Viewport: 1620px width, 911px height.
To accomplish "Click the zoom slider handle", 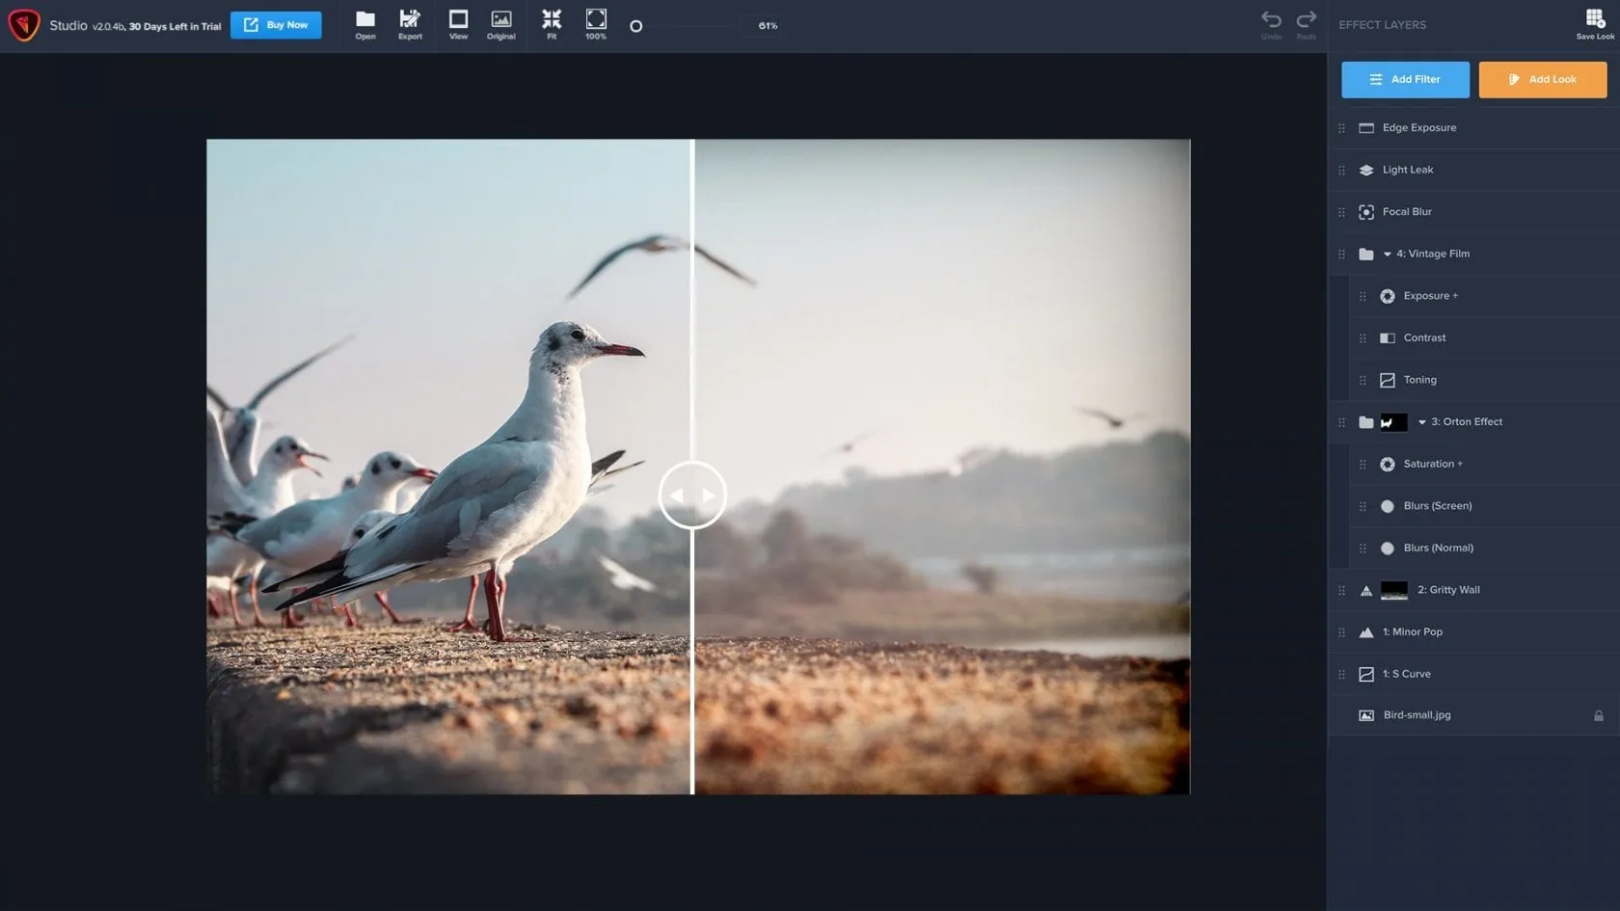I will point(635,26).
